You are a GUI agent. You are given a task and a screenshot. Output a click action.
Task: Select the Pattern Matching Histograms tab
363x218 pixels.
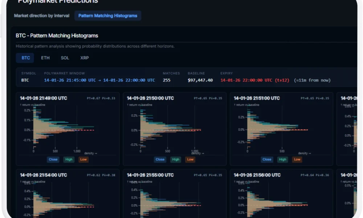tap(108, 16)
